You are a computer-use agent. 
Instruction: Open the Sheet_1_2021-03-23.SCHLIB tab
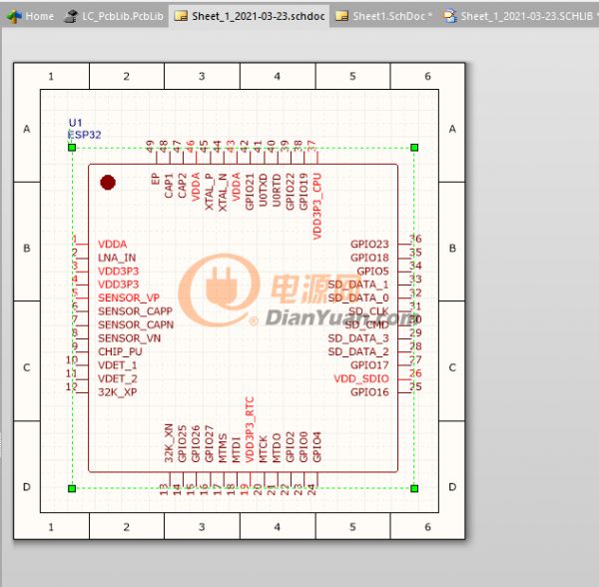[519, 16]
